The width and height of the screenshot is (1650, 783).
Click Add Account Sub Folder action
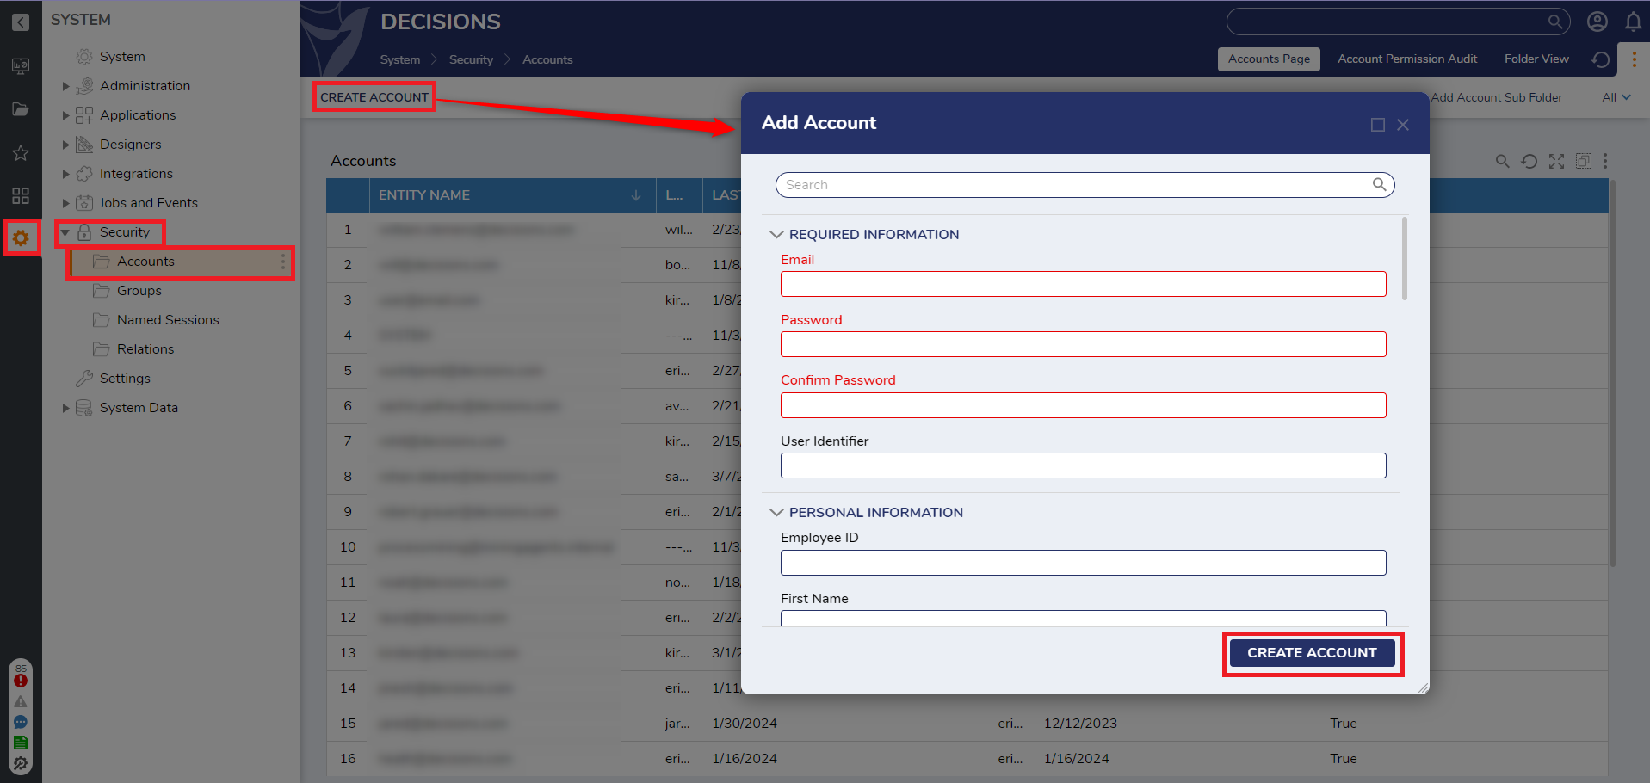(x=1497, y=97)
